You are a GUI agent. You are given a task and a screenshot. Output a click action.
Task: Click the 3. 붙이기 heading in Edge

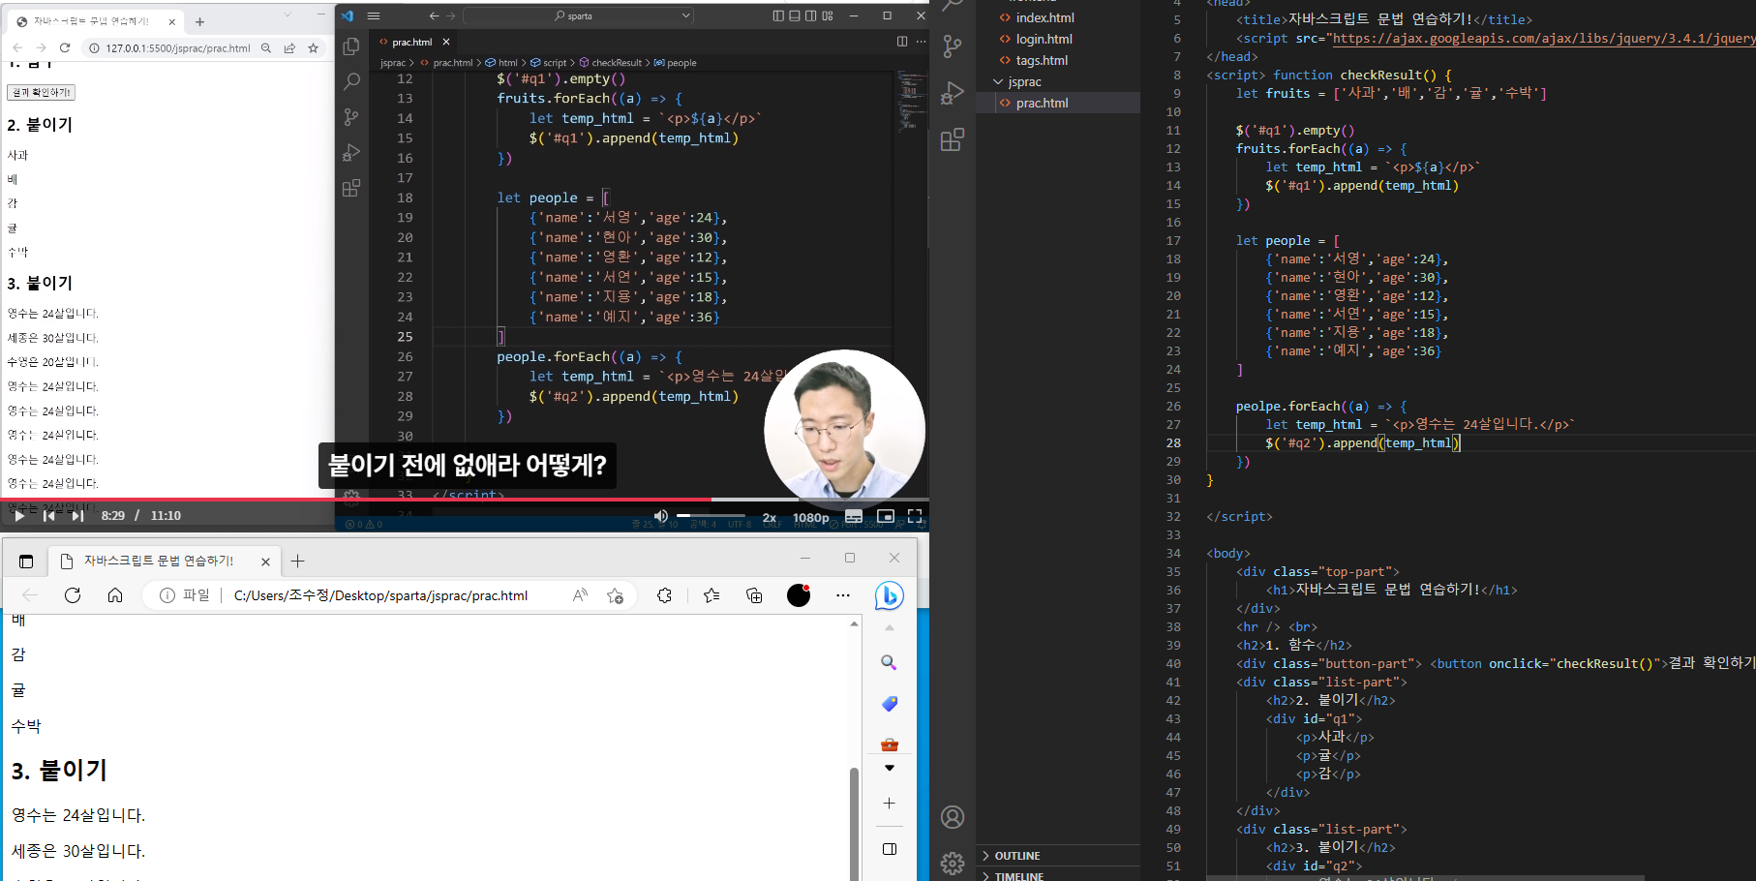(59, 771)
